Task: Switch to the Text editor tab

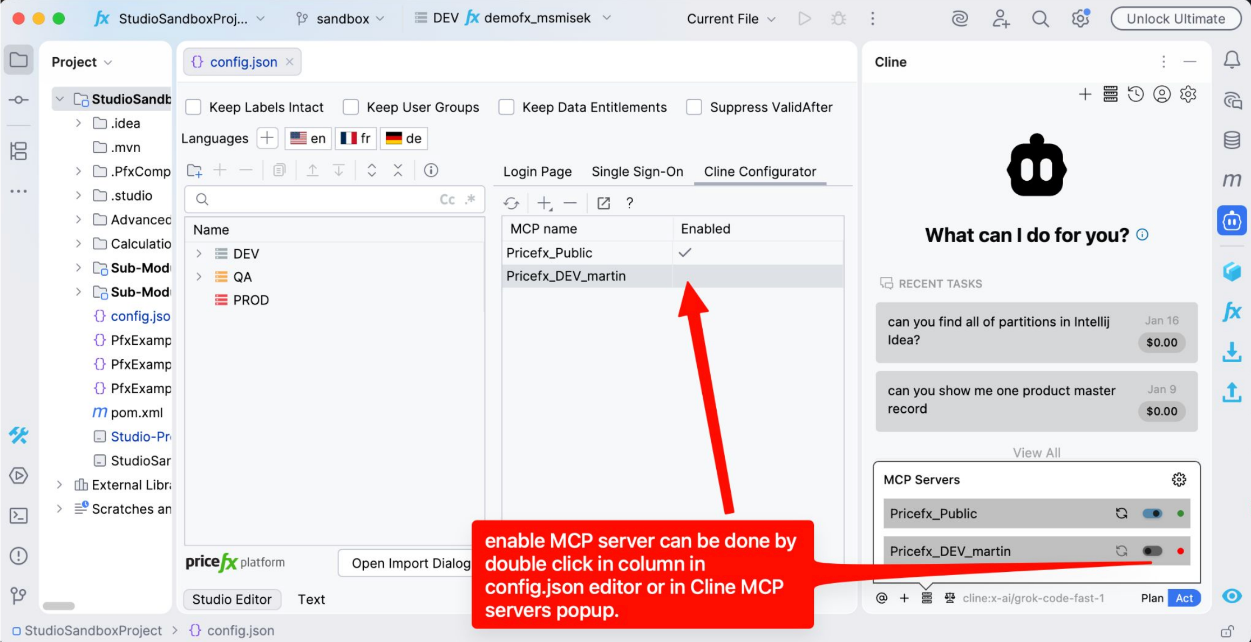Action: point(311,599)
